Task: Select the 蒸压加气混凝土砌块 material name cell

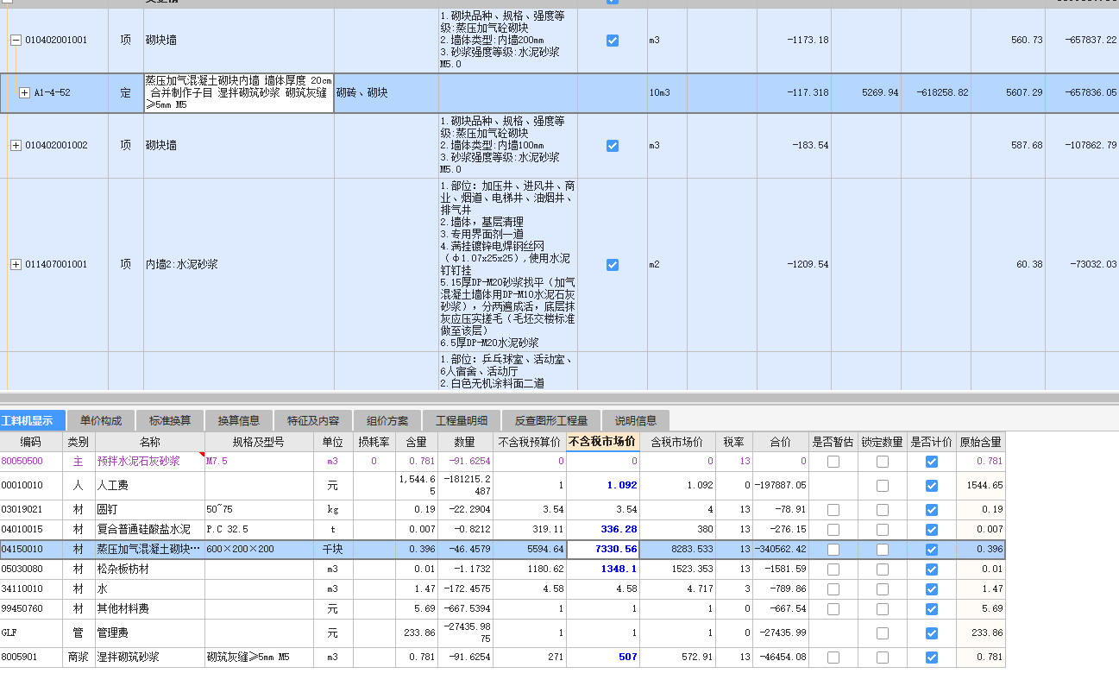Action: (149, 549)
